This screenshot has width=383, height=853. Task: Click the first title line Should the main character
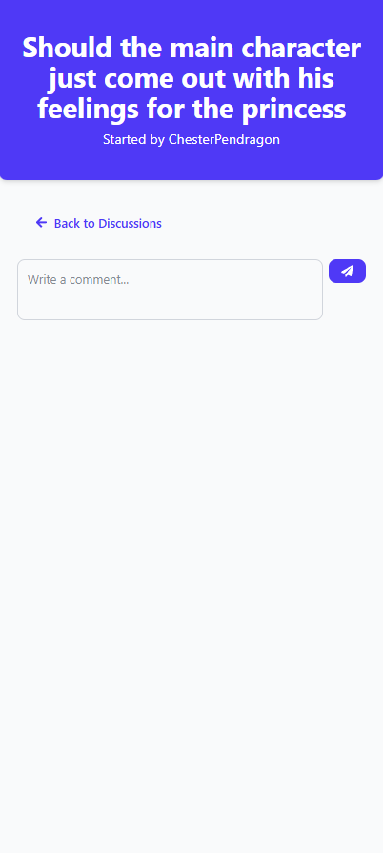point(191,48)
